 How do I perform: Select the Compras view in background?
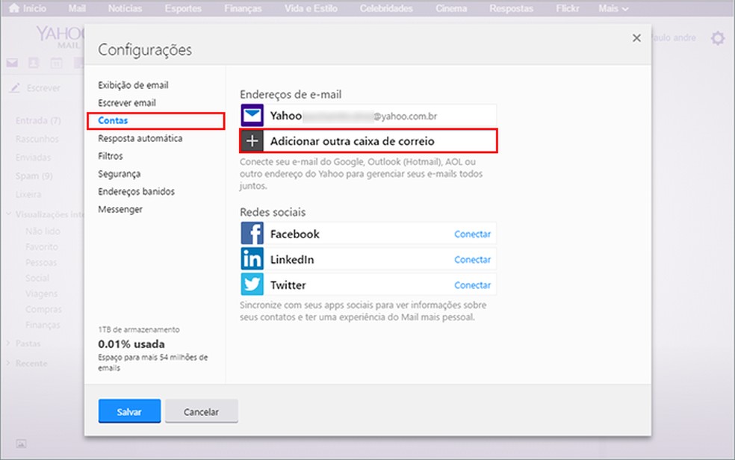coord(43,309)
